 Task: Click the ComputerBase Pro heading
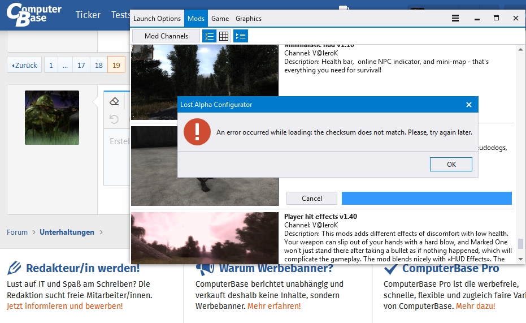[x=450, y=268]
